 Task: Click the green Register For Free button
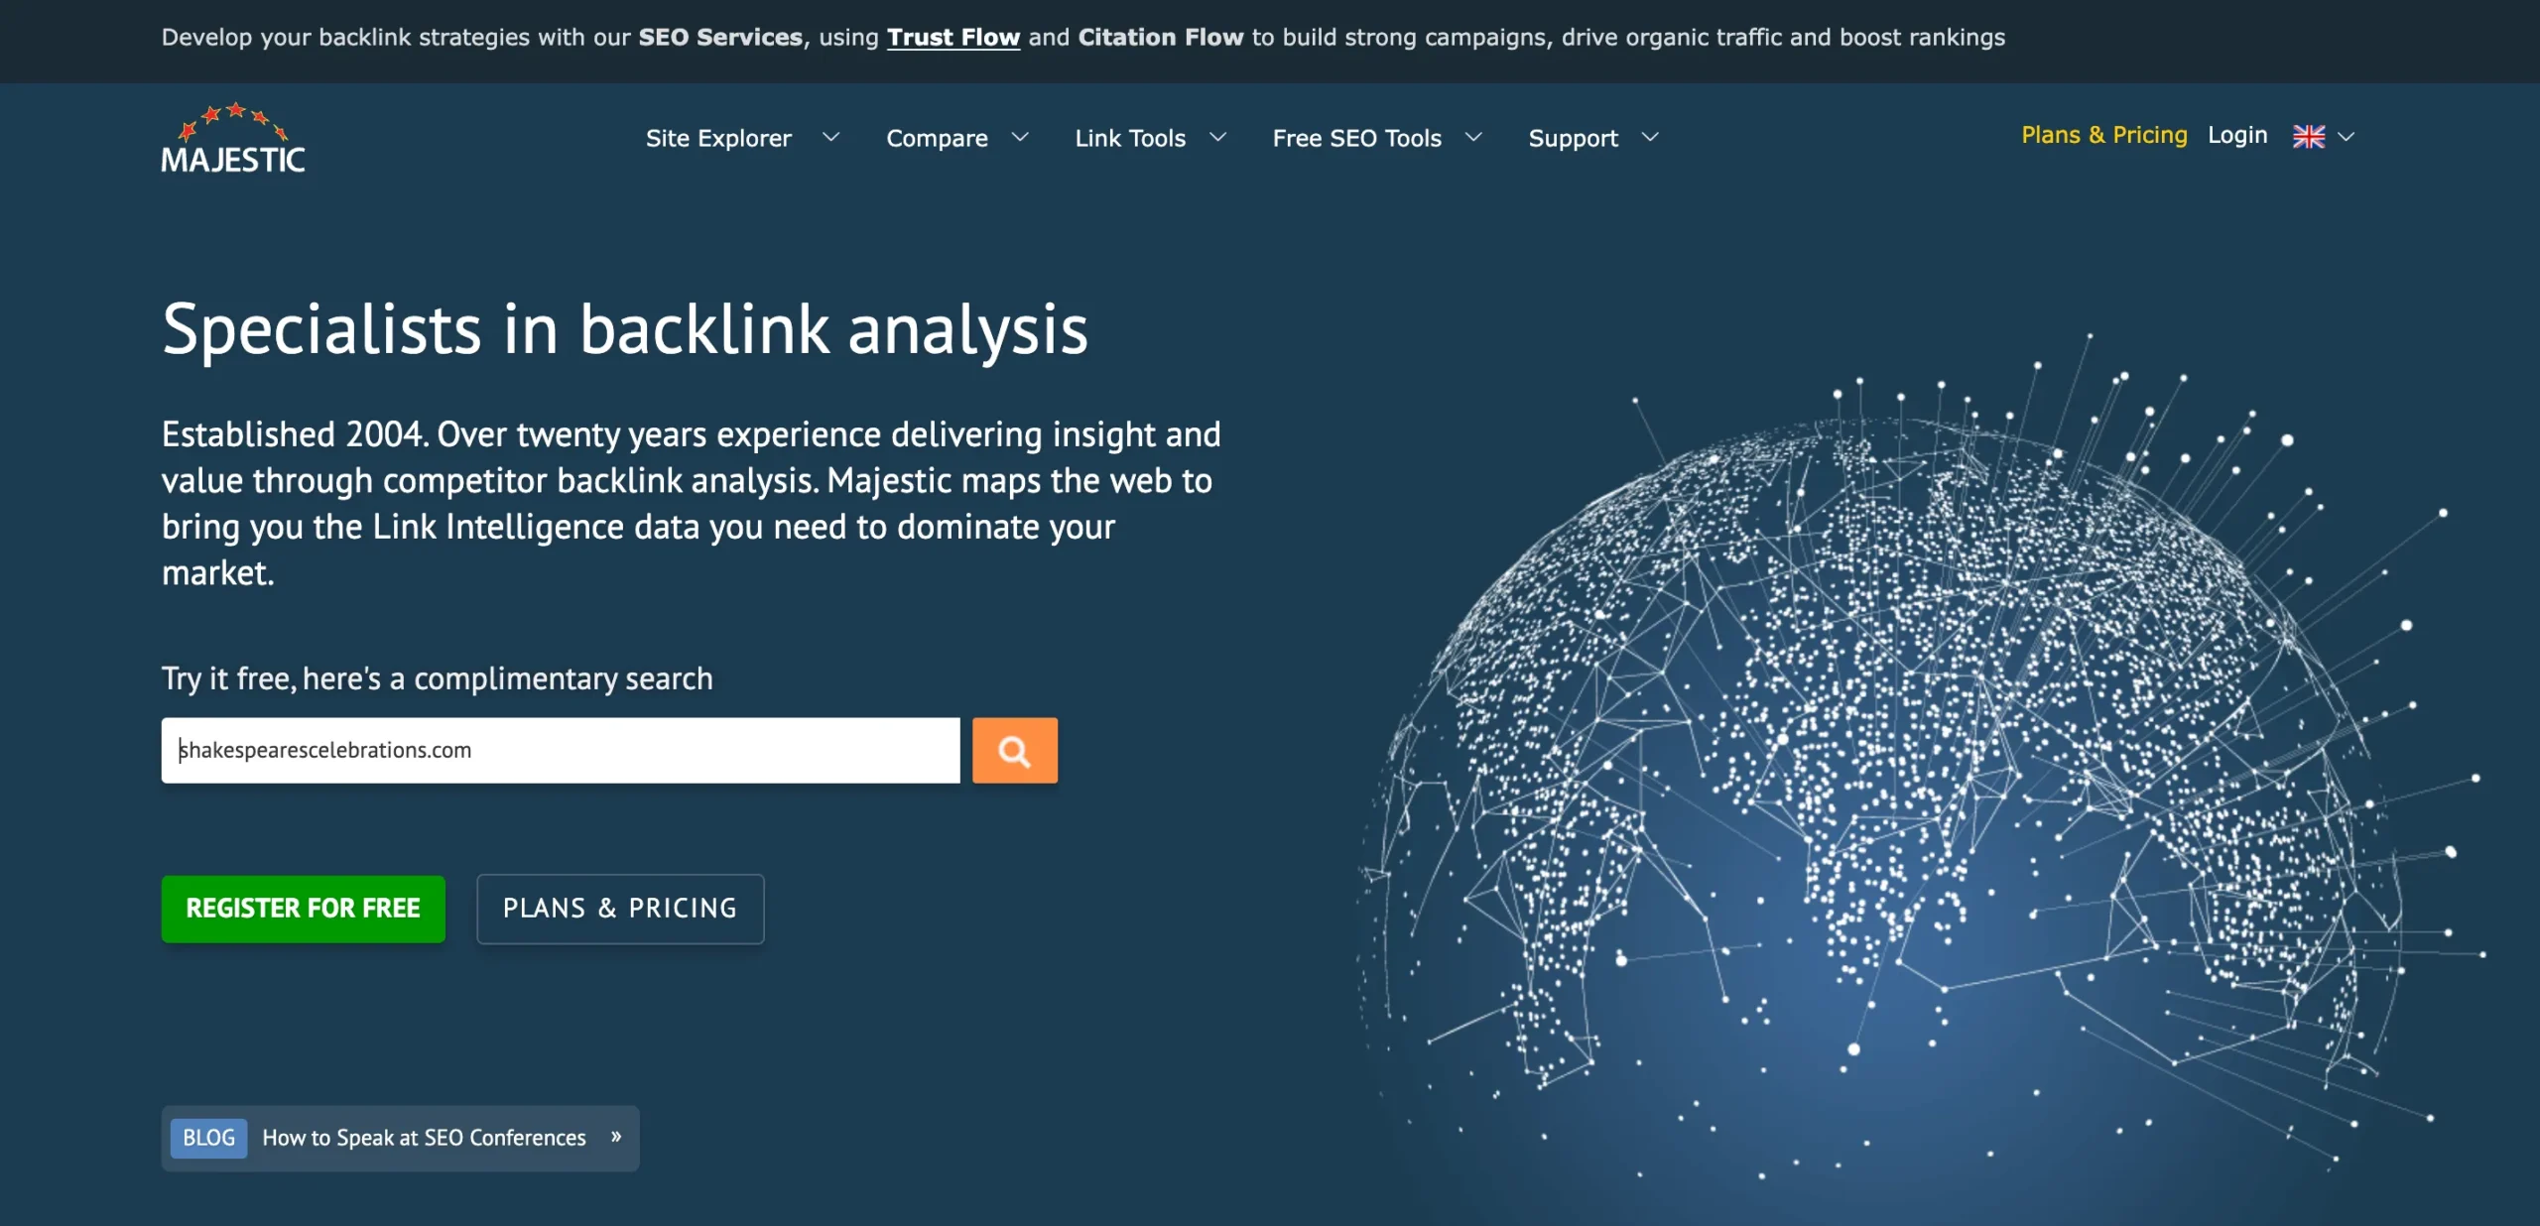(303, 909)
